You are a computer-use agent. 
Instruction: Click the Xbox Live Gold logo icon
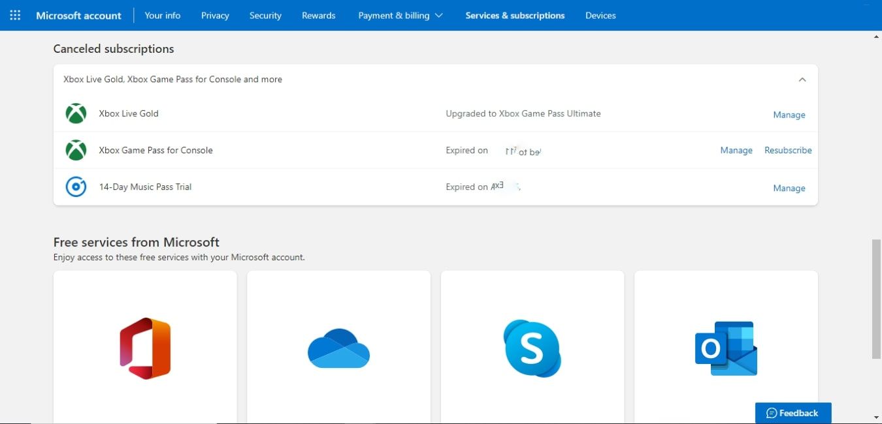[76, 114]
